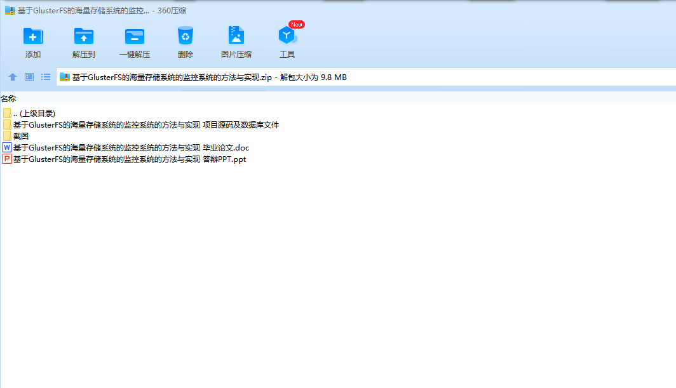The image size is (676, 388).
Task: Click the archive icon in the path bar
Action: point(65,77)
